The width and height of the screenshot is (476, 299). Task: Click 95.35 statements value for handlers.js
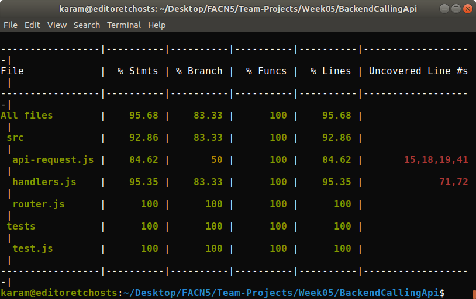click(x=144, y=182)
